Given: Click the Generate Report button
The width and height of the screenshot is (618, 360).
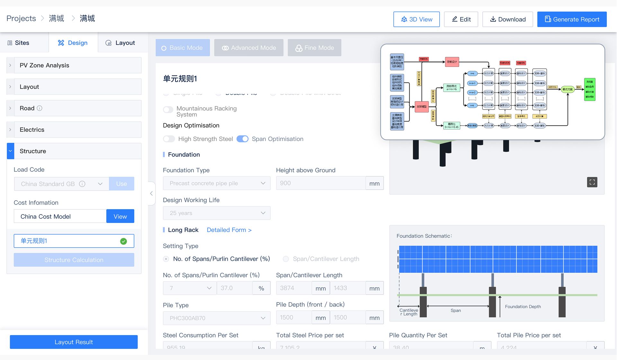Looking at the screenshot, I should pos(573,19).
